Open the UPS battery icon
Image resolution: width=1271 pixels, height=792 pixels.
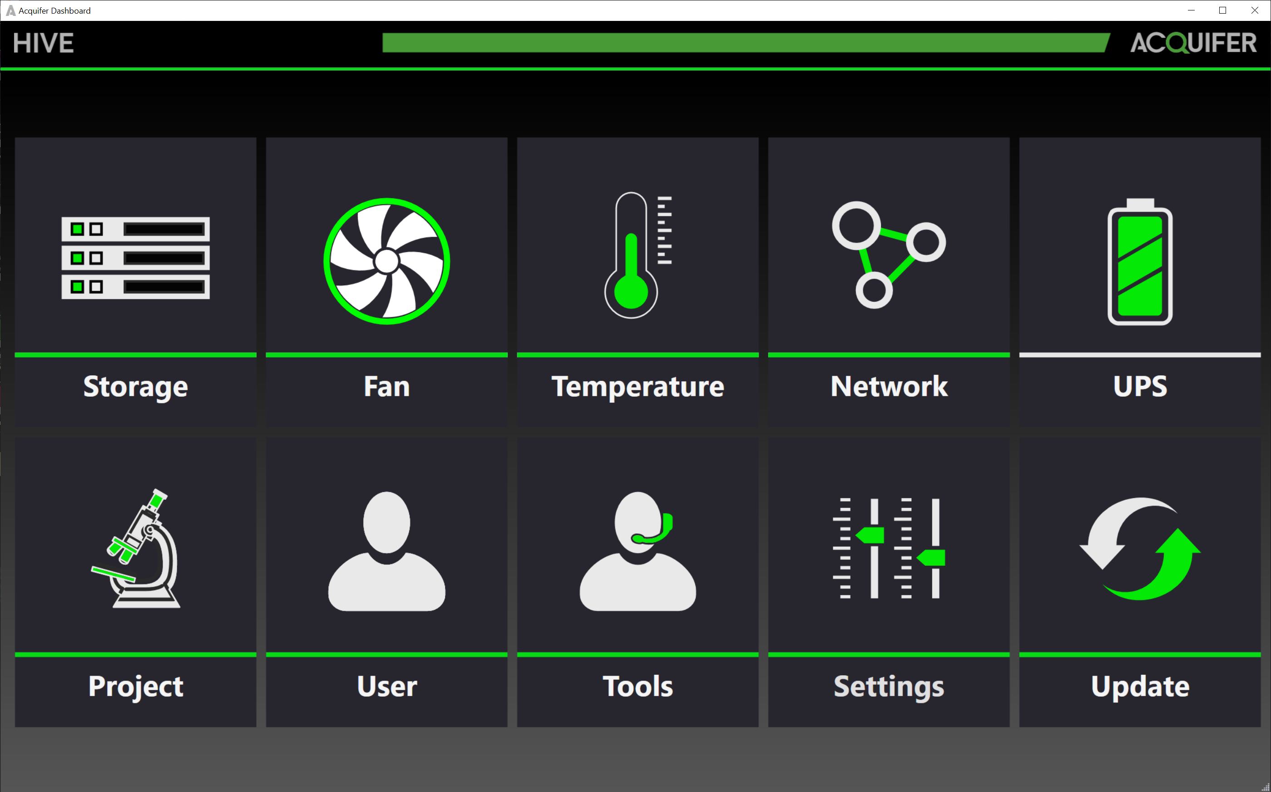tap(1140, 261)
